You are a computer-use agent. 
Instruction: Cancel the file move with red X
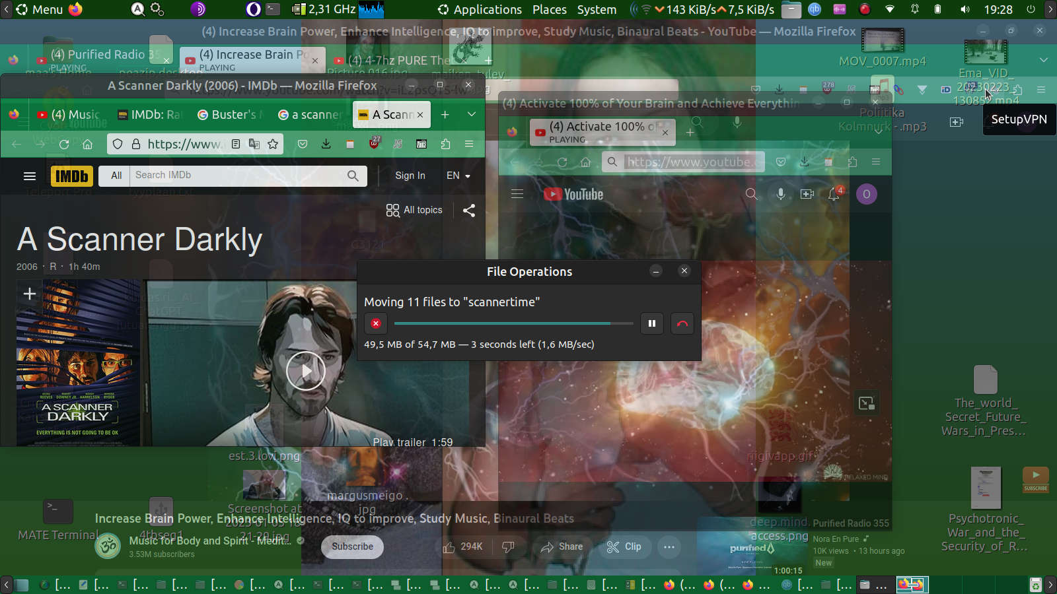[x=375, y=323]
